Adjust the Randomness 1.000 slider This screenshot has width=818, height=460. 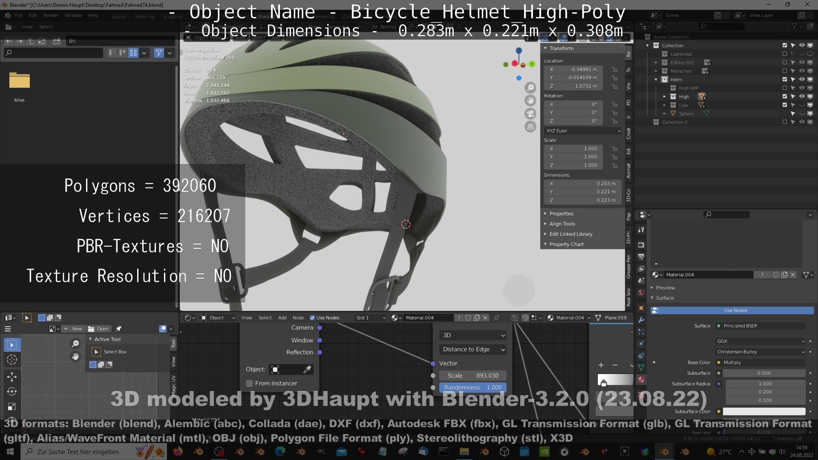click(x=472, y=388)
